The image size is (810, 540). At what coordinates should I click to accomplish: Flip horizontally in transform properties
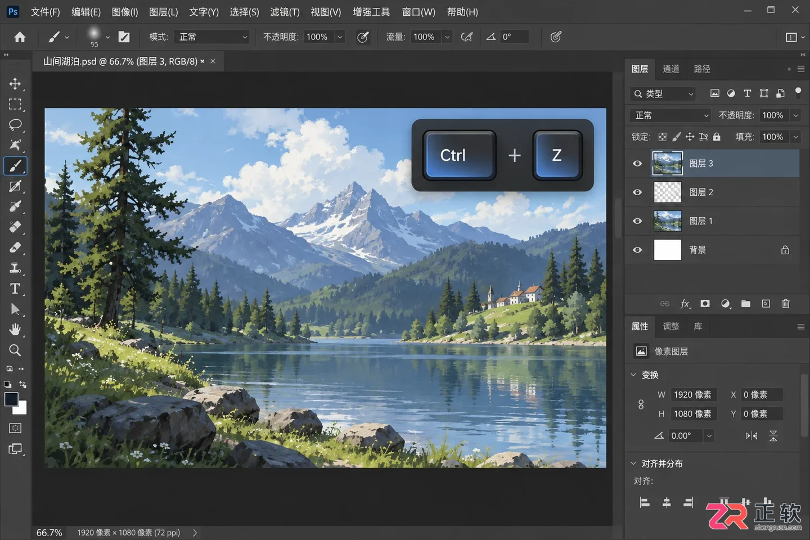pyautogui.click(x=751, y=436)
